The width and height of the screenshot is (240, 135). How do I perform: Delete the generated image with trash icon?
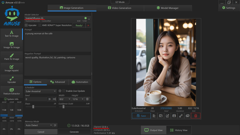click(196, 116)
